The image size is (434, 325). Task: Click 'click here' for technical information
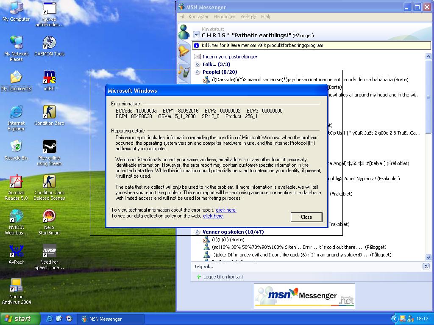coord(226,210)
